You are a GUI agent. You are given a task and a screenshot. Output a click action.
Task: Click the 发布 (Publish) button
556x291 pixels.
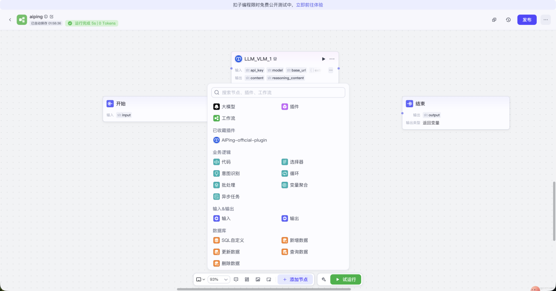526,20
